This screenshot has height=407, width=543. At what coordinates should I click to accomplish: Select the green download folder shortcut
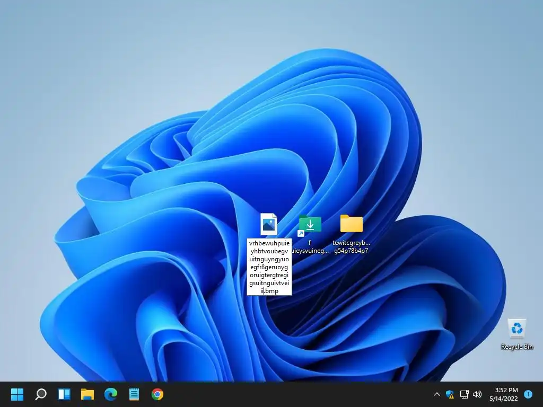[309, 225]
